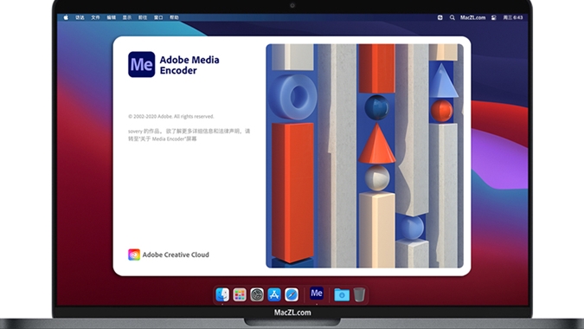Open the 窗口 menu
The image size is (584, 329).
(x=158, y=17)
